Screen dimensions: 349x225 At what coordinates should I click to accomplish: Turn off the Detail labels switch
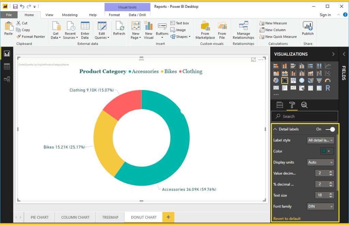[x=330, y=129]
